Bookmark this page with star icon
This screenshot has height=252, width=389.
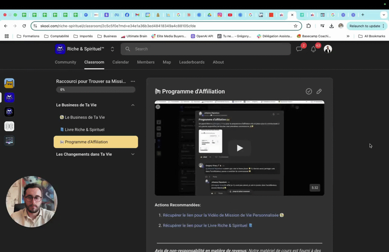click(x=296, y=26)
